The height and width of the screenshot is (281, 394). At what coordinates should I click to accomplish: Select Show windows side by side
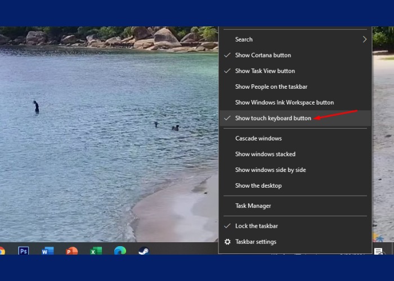tap(270, 170)
